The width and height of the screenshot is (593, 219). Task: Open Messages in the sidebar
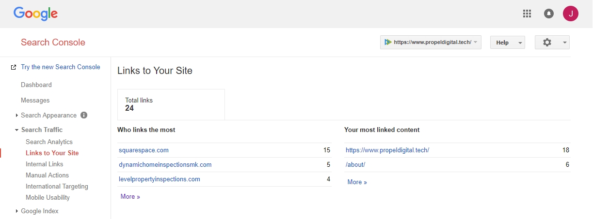coord(35,100)
